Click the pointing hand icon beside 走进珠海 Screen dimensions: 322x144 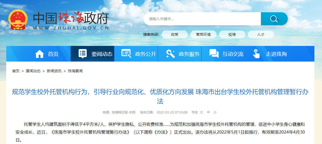pos(256,54)
